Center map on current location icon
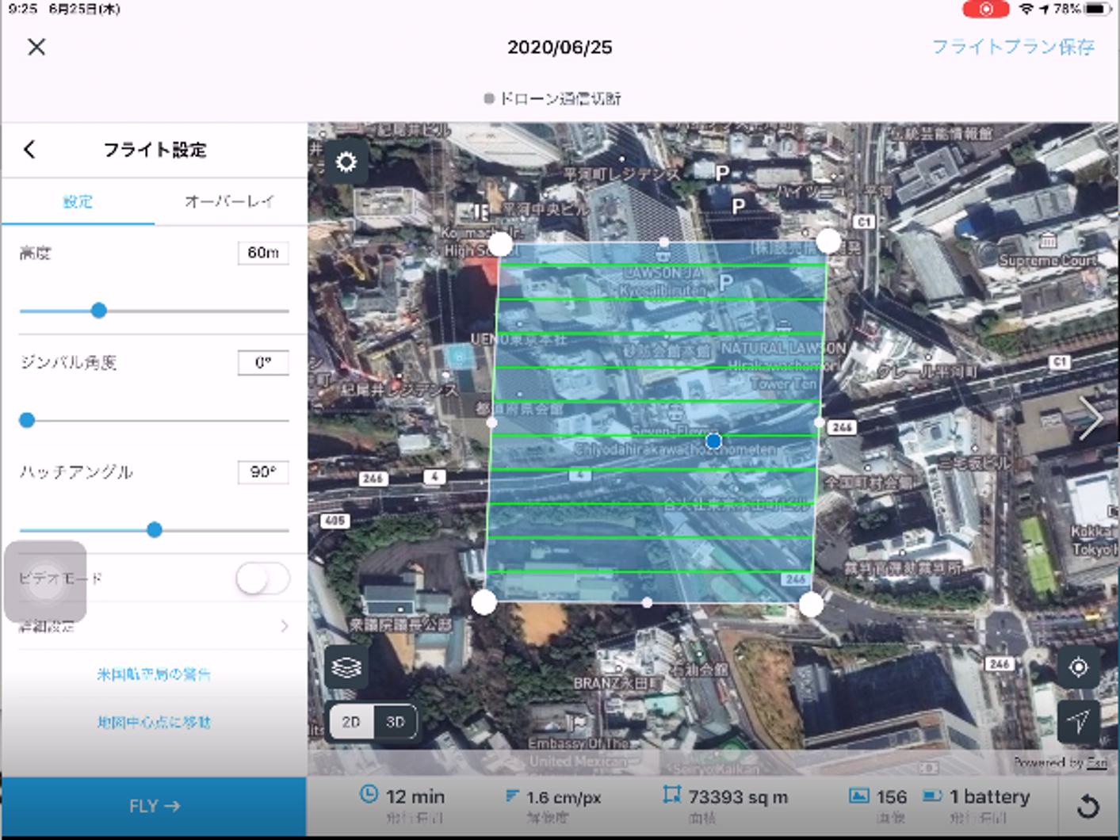The height and width of the screenshot is (840, 1120). [1078, 667]
